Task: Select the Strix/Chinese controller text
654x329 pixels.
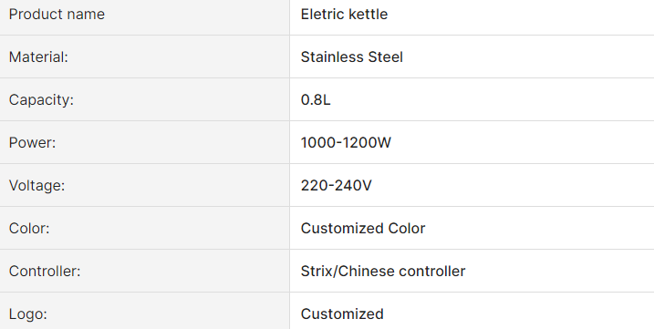Action: click(383, 271)
